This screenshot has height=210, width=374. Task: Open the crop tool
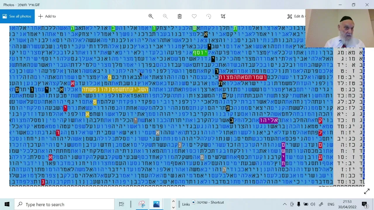pos(223,16)
